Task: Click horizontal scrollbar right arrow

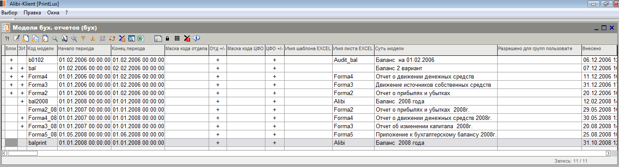Action: tap(608, 153)
